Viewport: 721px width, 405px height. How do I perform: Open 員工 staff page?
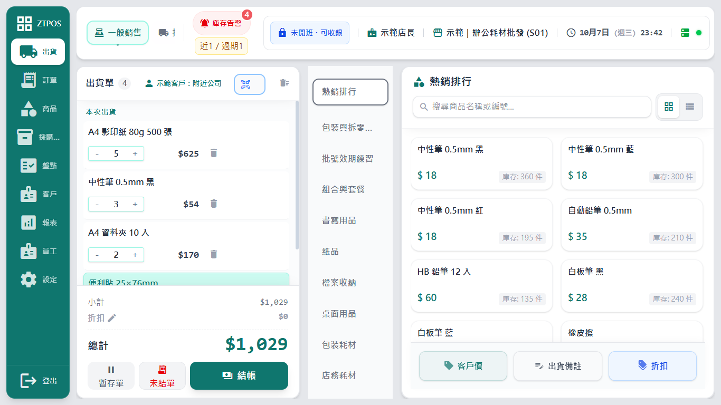click(38, 251)
